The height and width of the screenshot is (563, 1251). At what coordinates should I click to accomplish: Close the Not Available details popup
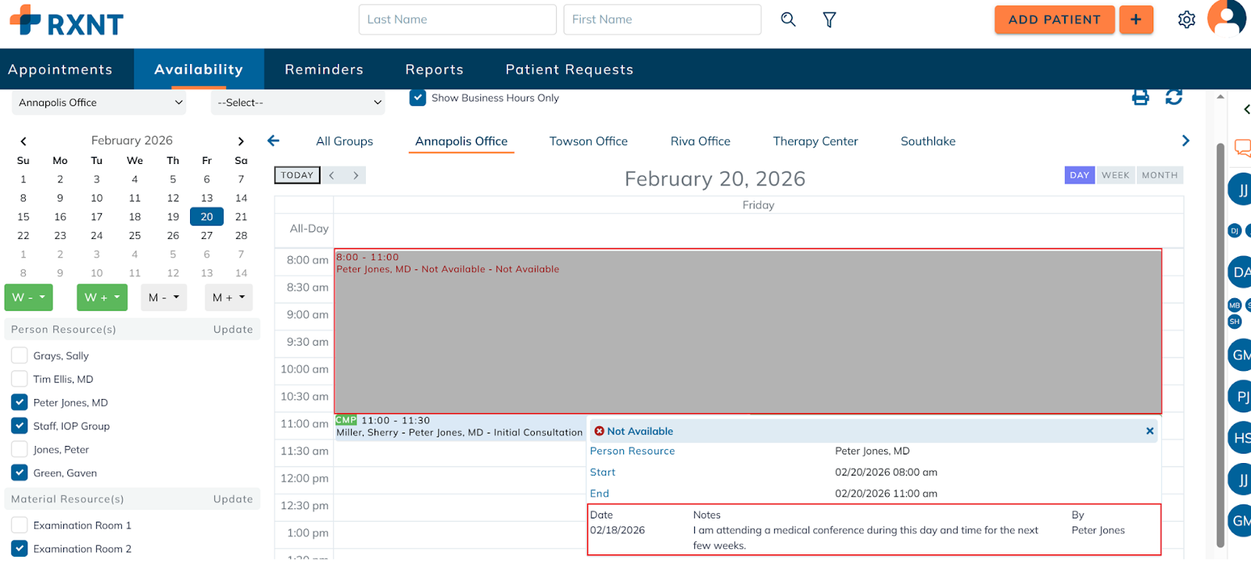click(1149, 431)
